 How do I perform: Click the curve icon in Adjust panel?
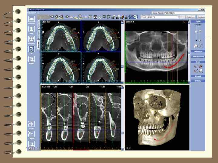(x=200, y=46)
